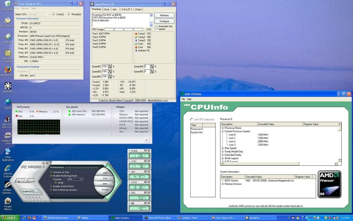
Task: Click the DMI button in PC Probe II
Action: click(x=105, y=173)
